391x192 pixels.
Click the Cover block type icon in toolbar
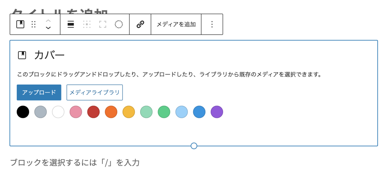pyautogui.click(x=20, y=24)
